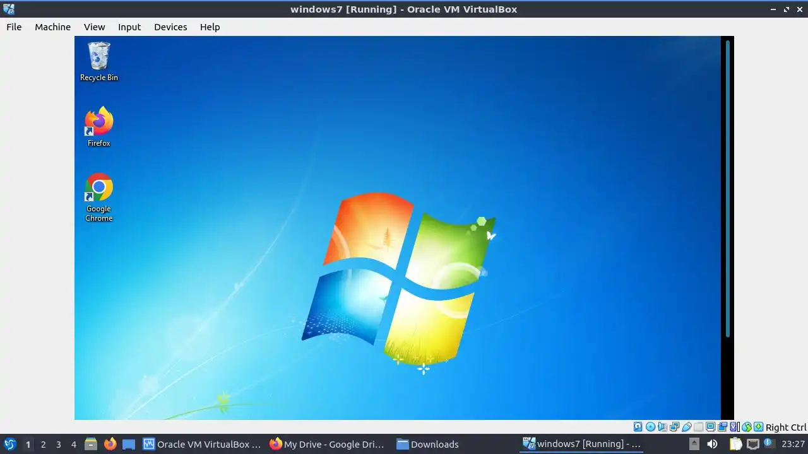Minimize the VirtualBox VM window

tap(773, 9)
